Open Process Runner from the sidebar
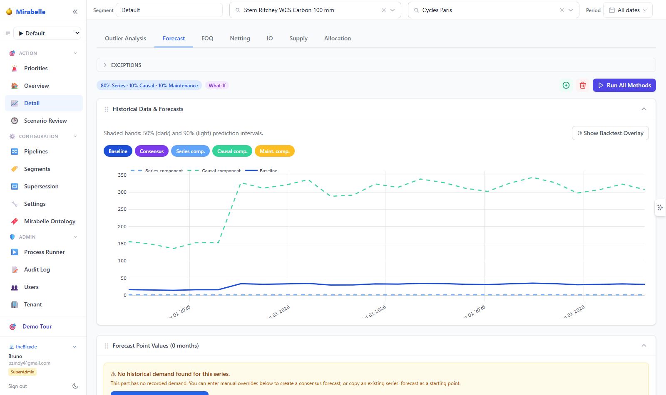This screenshot has width=666, height=395. (44, 252)
